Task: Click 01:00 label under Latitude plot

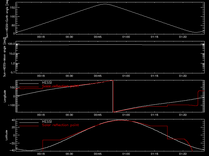Action: coord(126,154)
